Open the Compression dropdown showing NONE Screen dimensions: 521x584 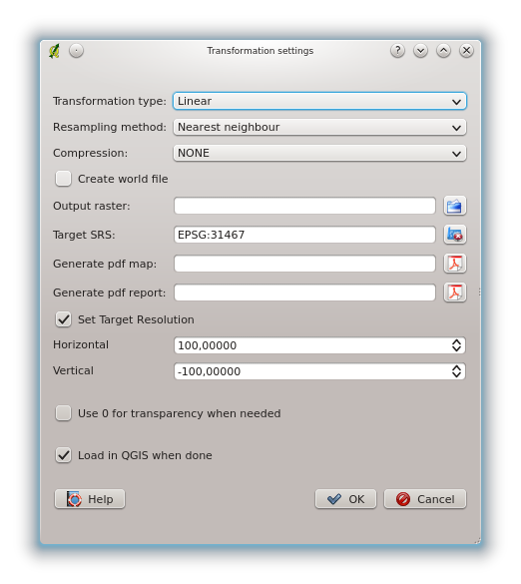point(319,153)
